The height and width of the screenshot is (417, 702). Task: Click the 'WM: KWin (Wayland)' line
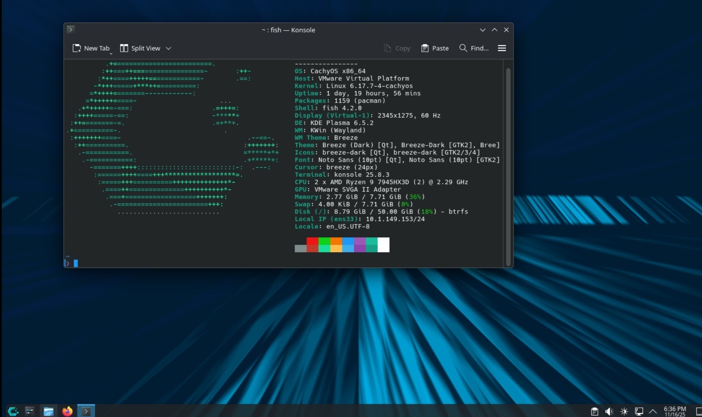[x=330, y=130]
